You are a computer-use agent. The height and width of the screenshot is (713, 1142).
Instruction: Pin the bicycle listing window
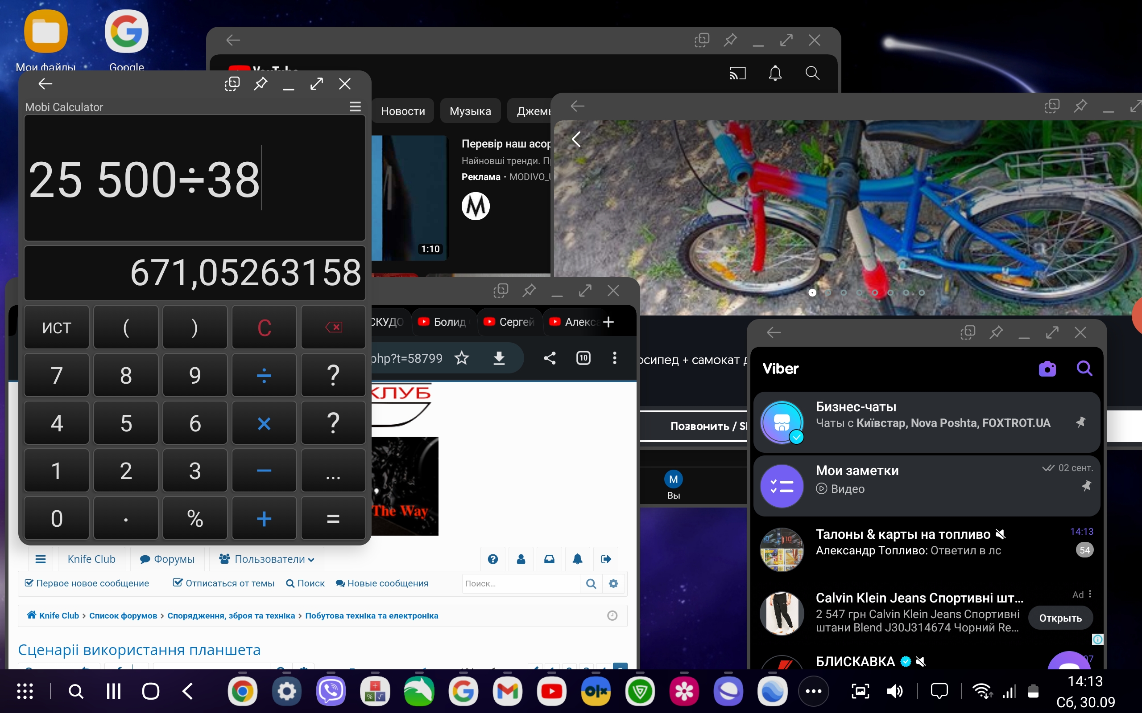tap(1080, 106)
